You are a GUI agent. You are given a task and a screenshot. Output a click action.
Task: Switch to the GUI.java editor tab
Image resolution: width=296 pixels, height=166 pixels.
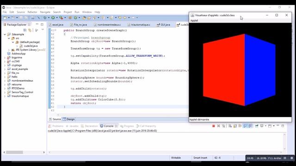163,24
